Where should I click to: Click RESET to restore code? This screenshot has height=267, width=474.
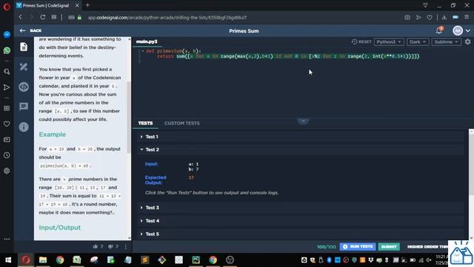[361, 42]
